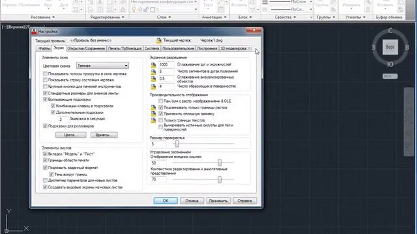The image size is (417, 234).
Task: Enable 'Диспетчер параметров для новых листов'
Action: coord(45,181)
